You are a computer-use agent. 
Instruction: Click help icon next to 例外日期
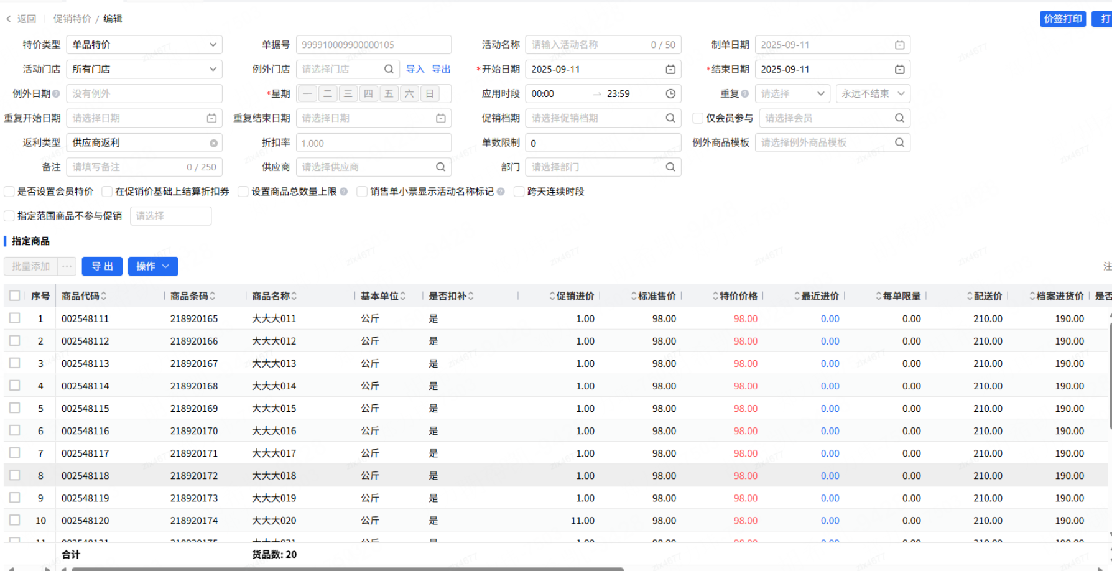pyautogui.click(x=57, y=94)
